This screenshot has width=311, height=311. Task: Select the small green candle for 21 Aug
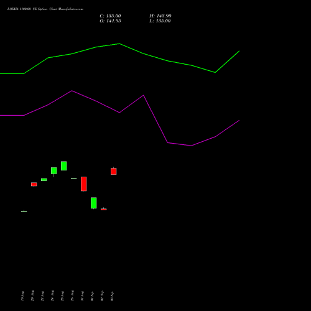click(44, 180)
